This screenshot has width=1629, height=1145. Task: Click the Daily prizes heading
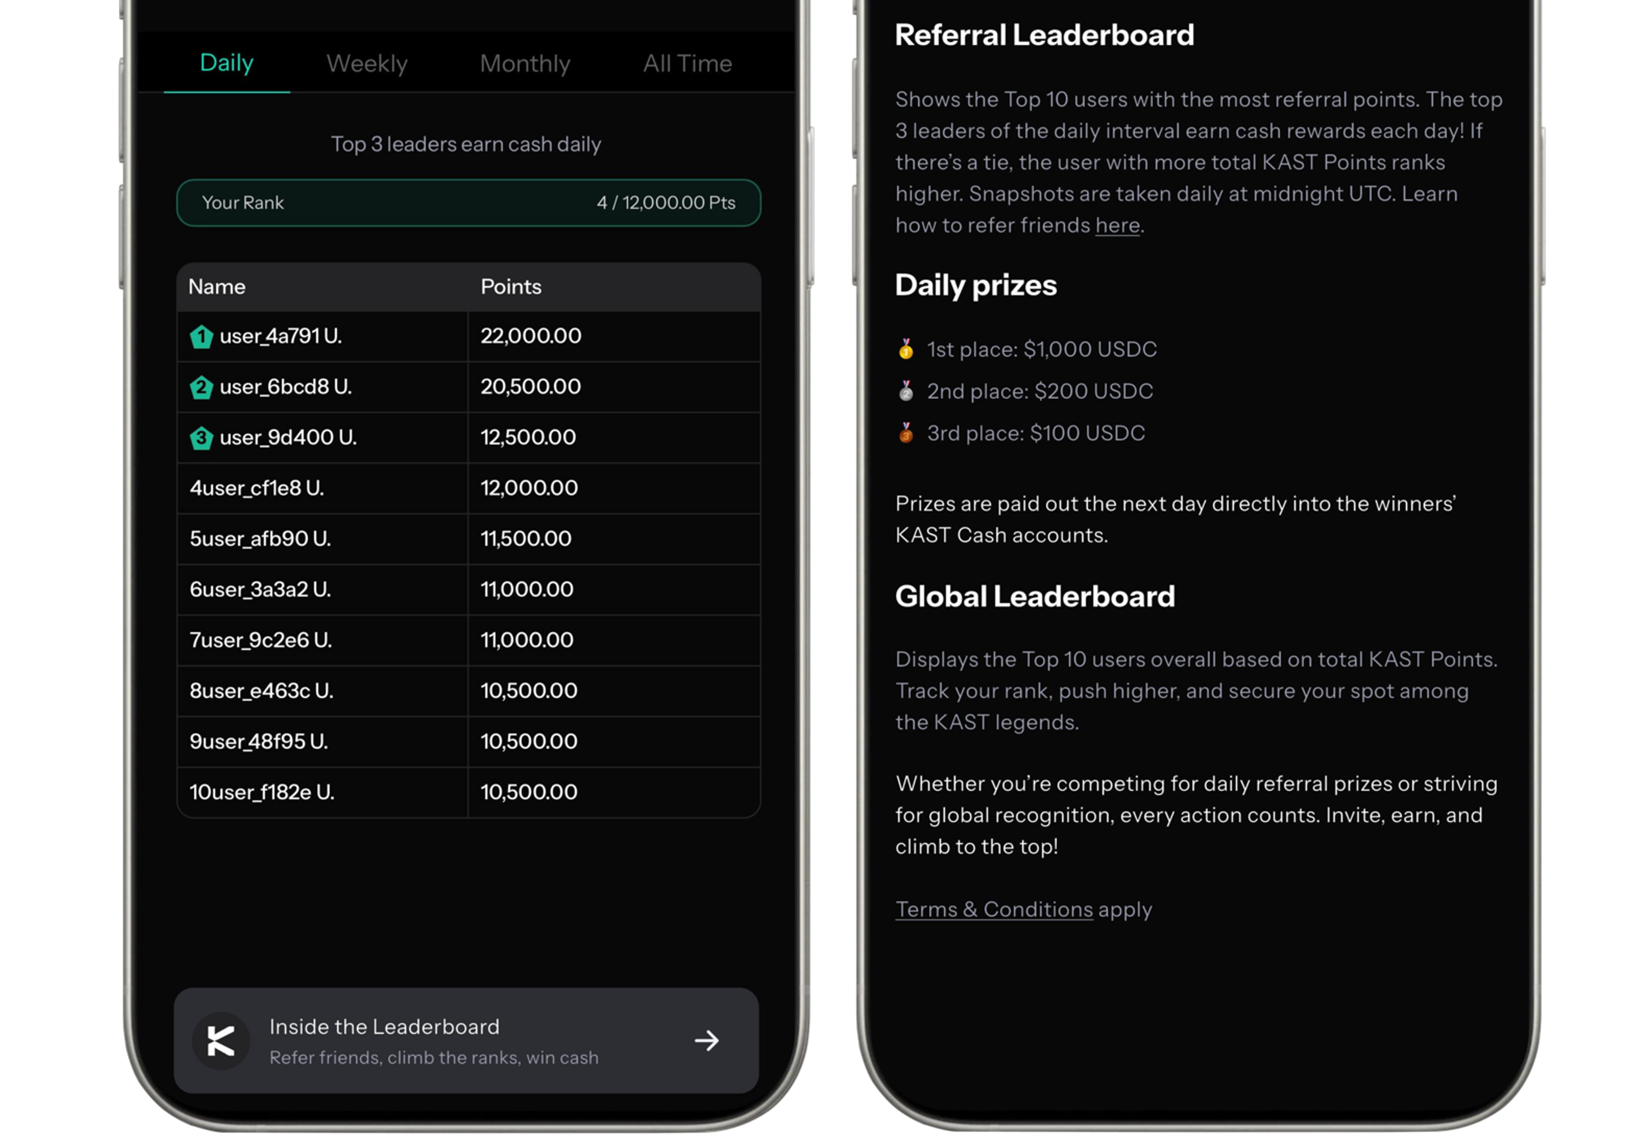coord(976,286)
